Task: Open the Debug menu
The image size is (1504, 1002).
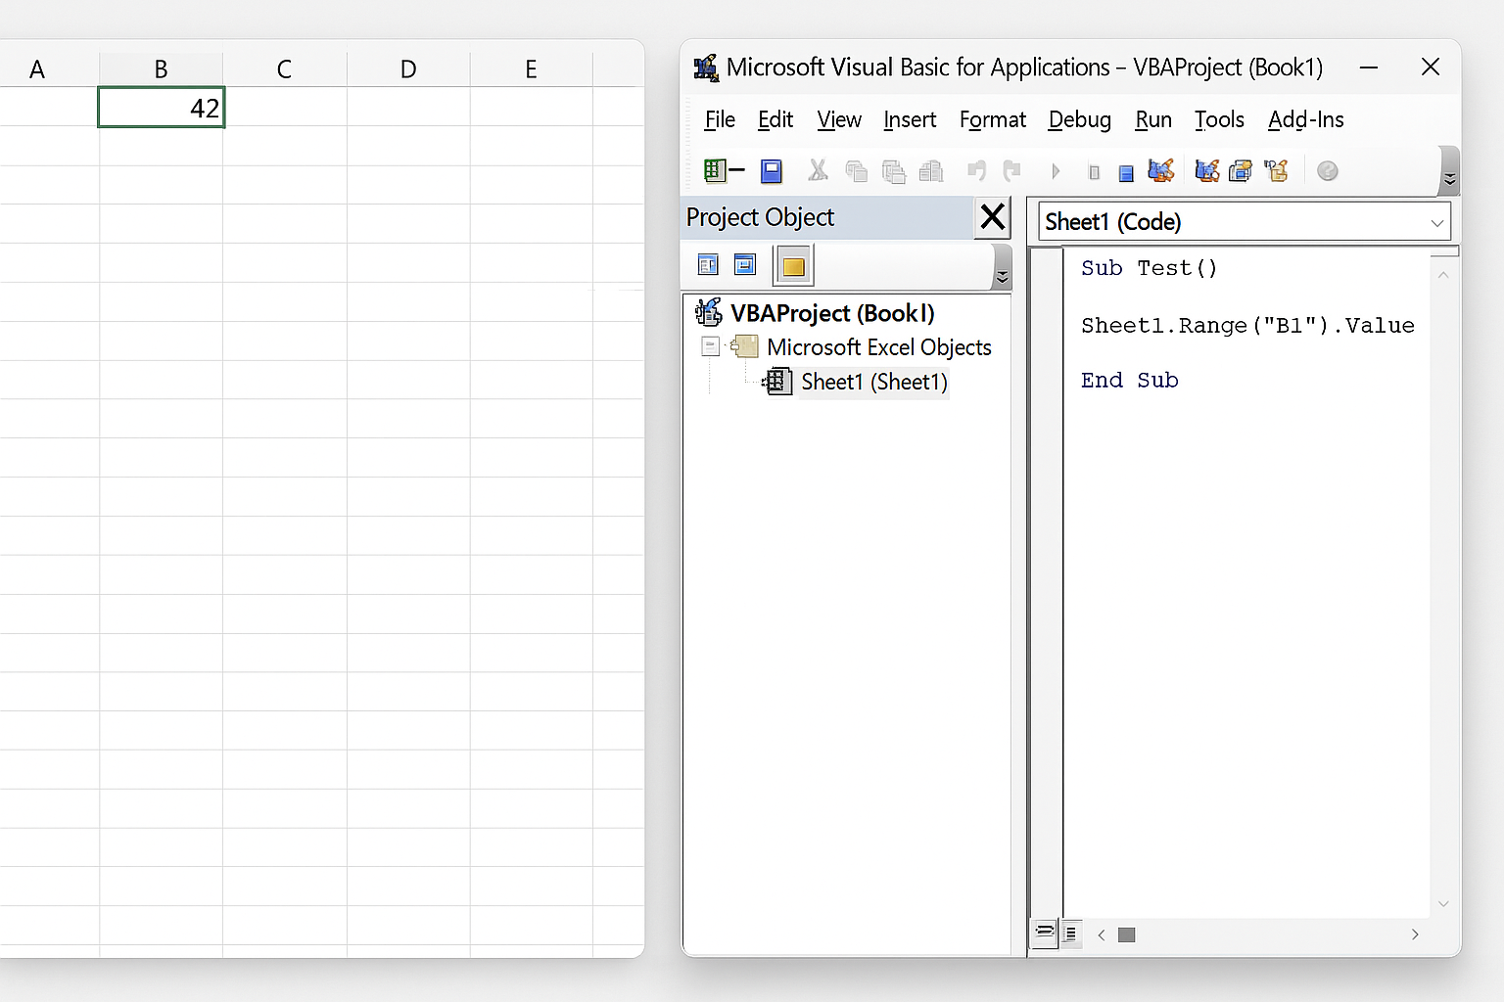Action: tap(1080, 119)
